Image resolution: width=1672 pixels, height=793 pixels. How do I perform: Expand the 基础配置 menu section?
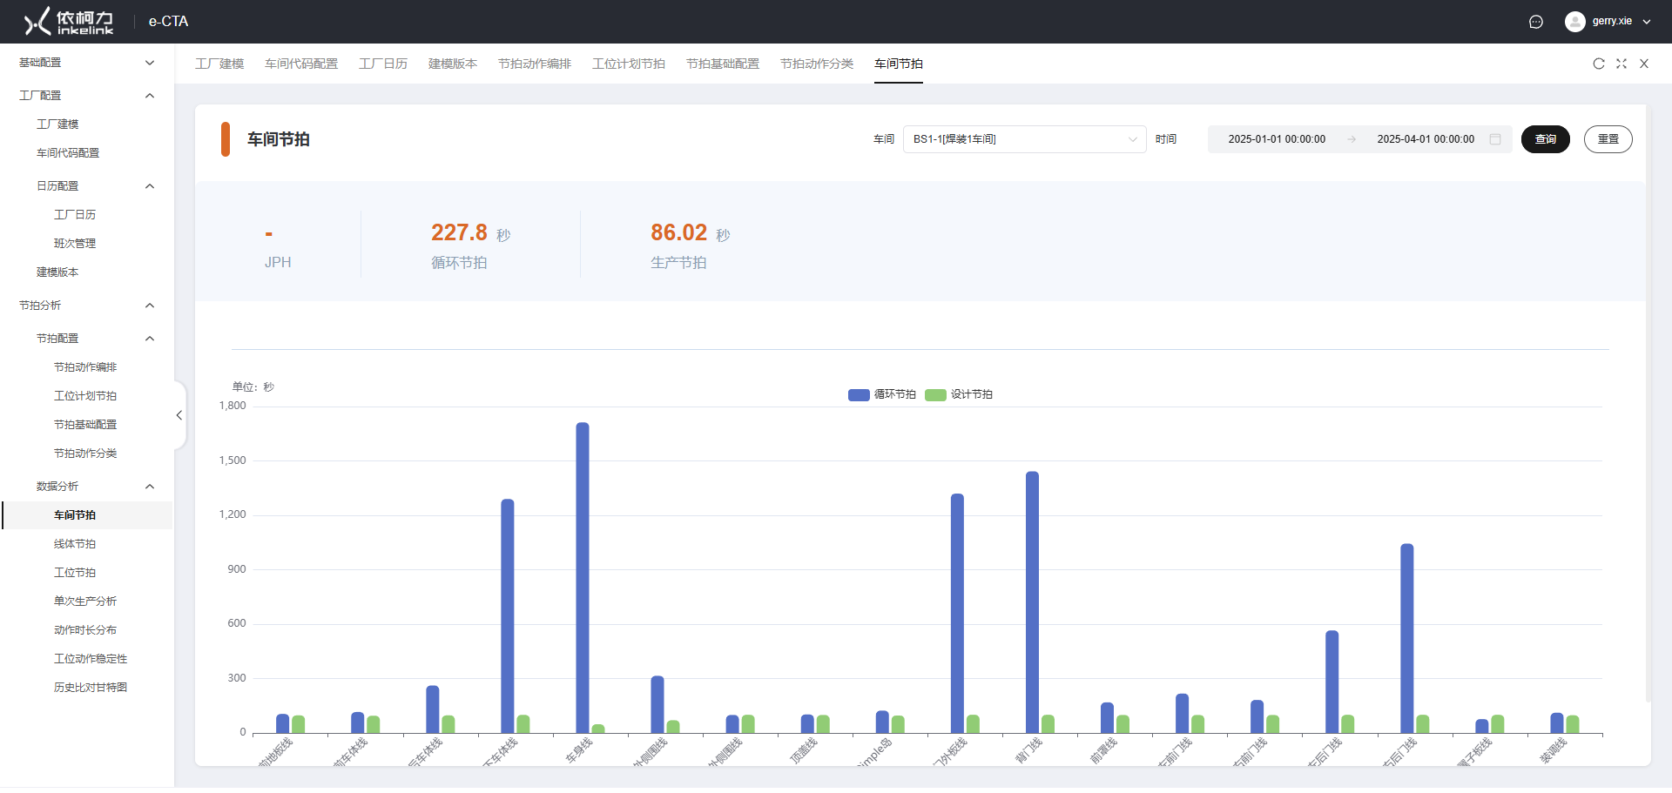point(86,63)
